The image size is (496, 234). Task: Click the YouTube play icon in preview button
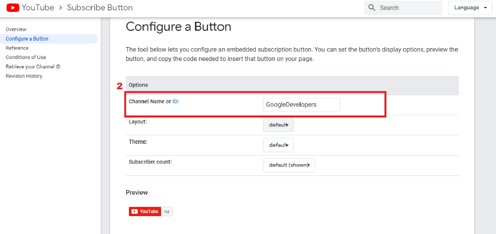click(x=134, y=212)
